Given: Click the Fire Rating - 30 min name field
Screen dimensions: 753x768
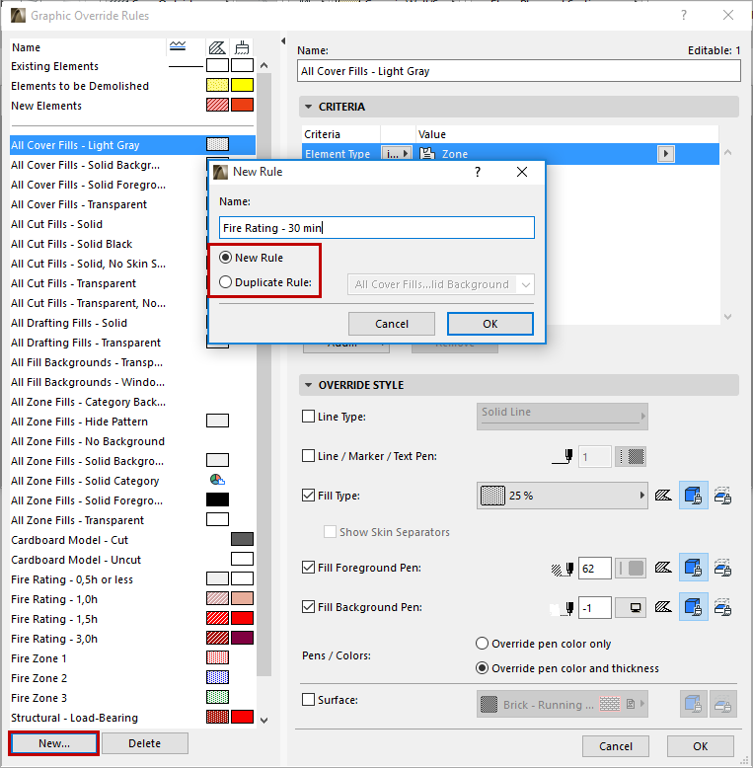Looking at the screenshot, I should tap(377, 228).
